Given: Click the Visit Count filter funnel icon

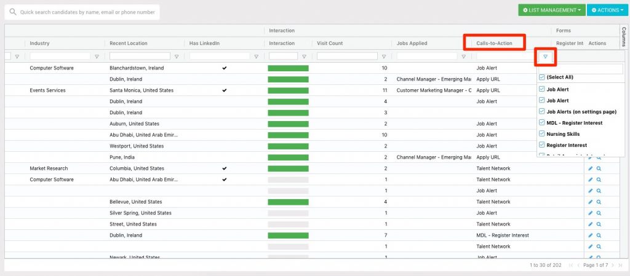Looking at the screenshot, I should tap(385, 57).
